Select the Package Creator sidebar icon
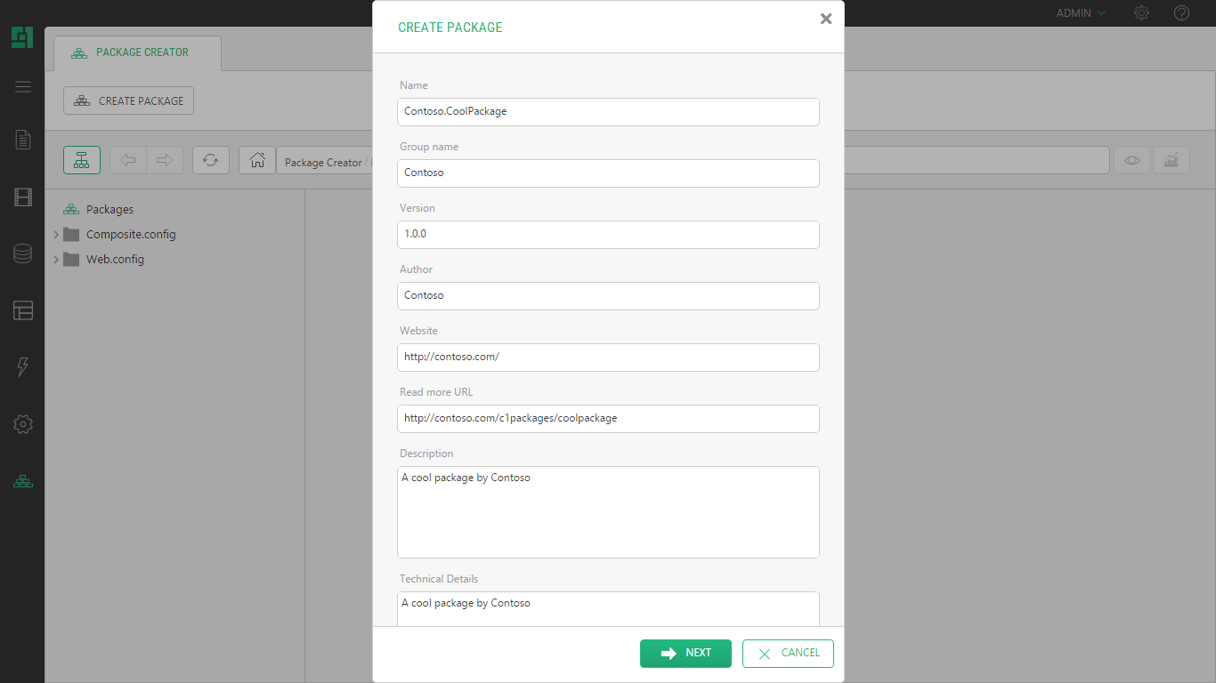This screenshot has width=1216, height=683. click(23, 481)
